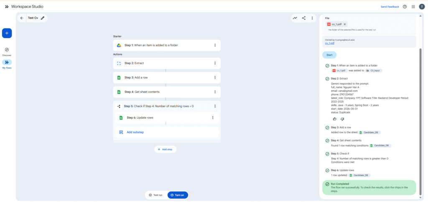
Task: Remove the cv_1.pdf file chip
Action: [345, 24]
